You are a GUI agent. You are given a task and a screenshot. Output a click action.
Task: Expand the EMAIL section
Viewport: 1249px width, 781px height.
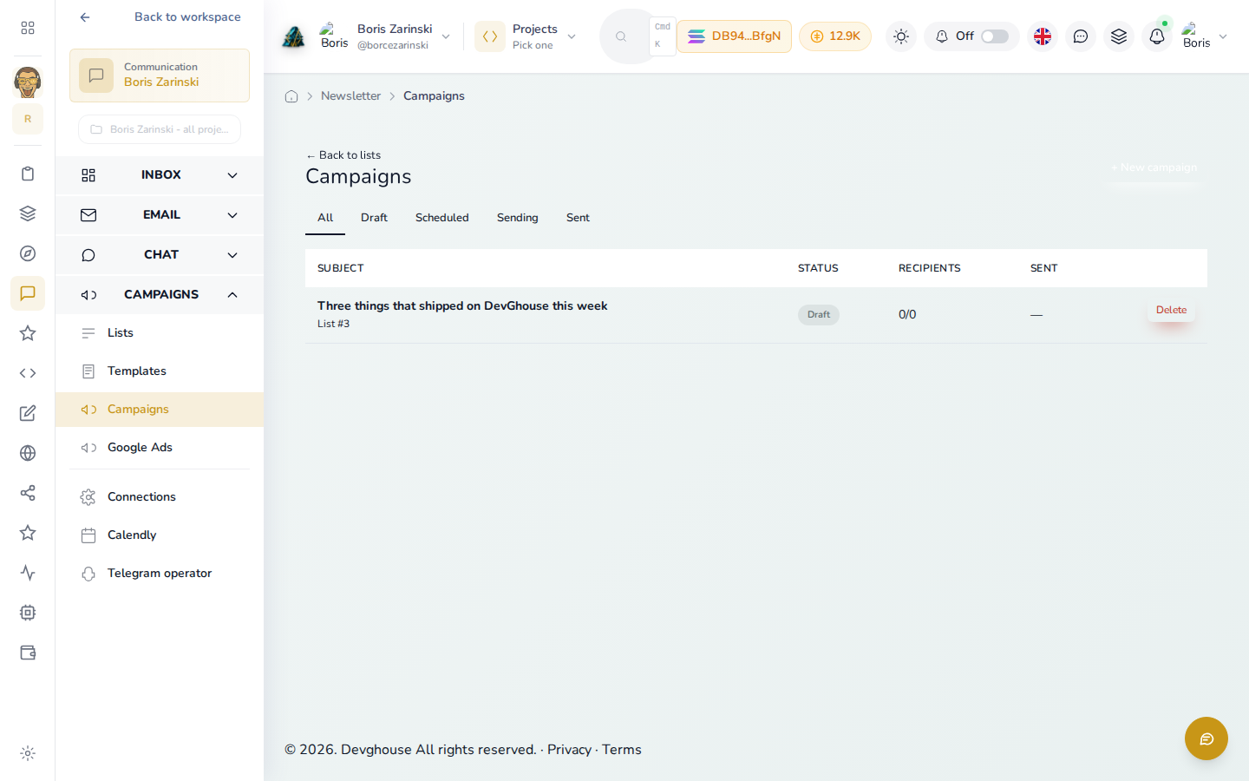pos(160,215)
